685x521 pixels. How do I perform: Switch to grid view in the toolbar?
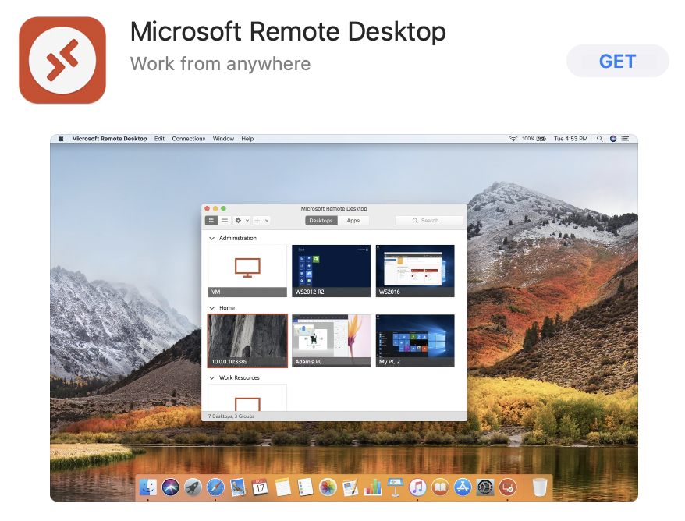pos(211,221)
